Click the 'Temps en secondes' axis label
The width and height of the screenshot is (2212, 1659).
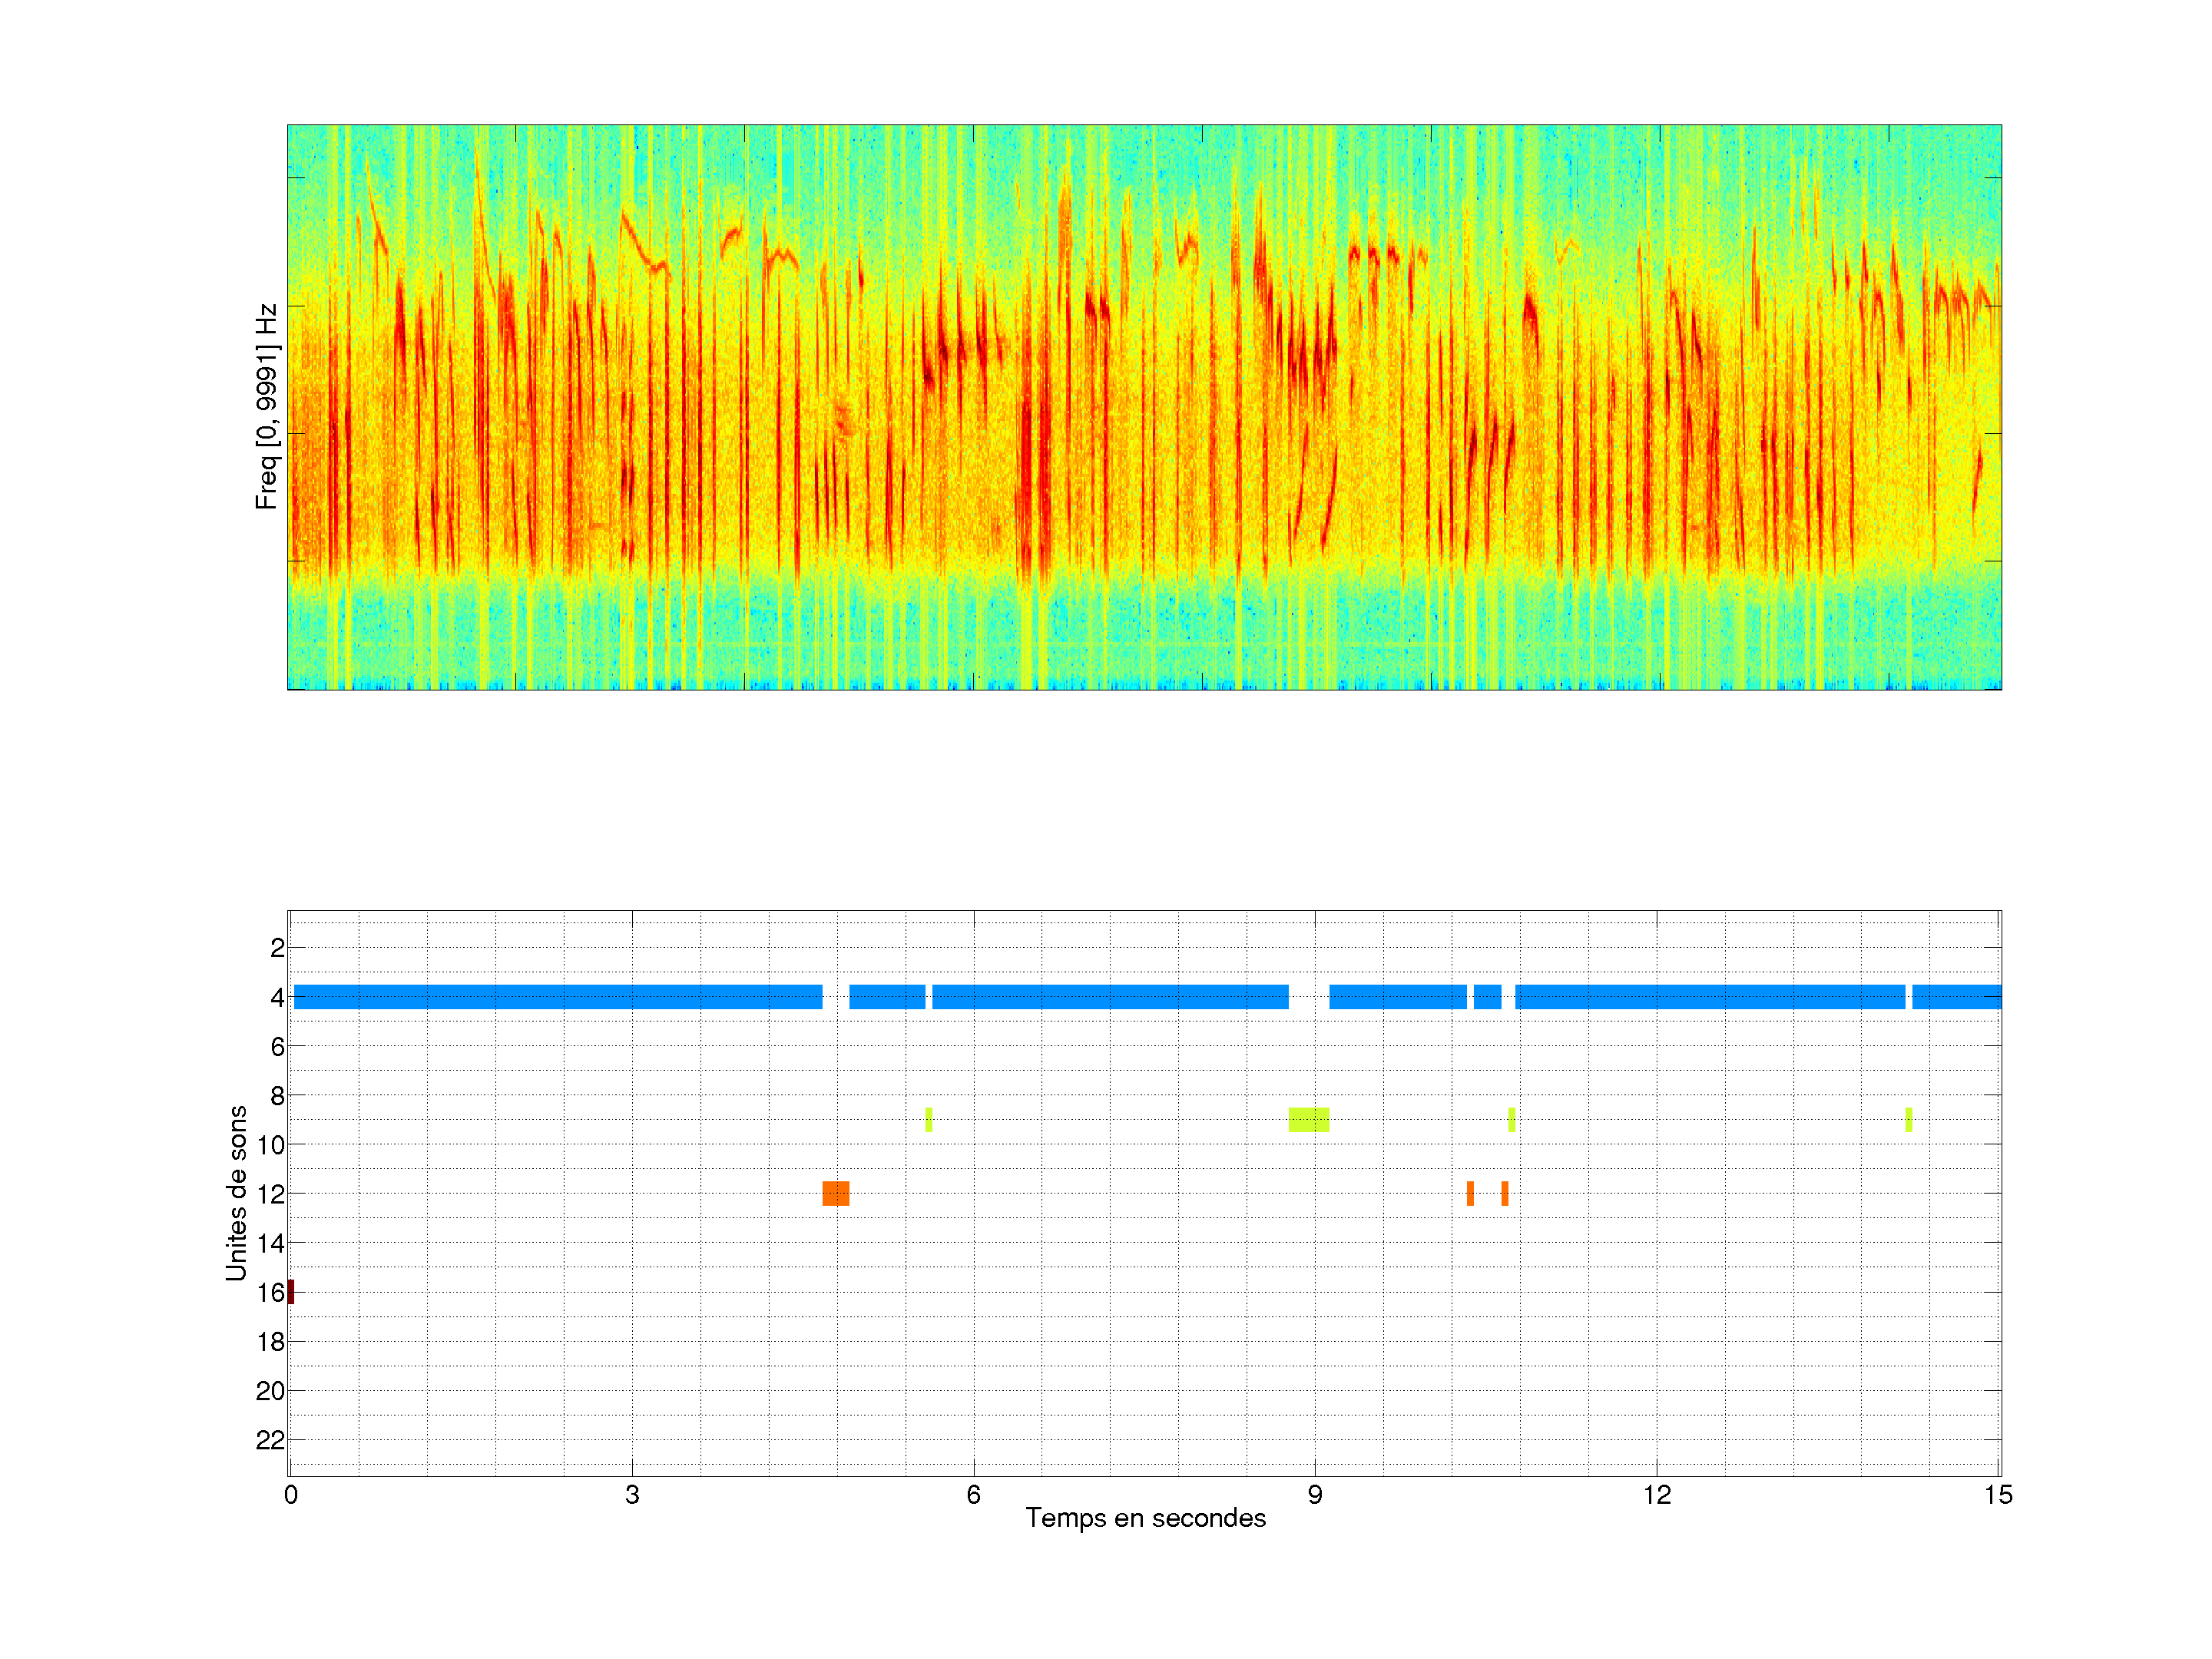click(1145, 1518)
